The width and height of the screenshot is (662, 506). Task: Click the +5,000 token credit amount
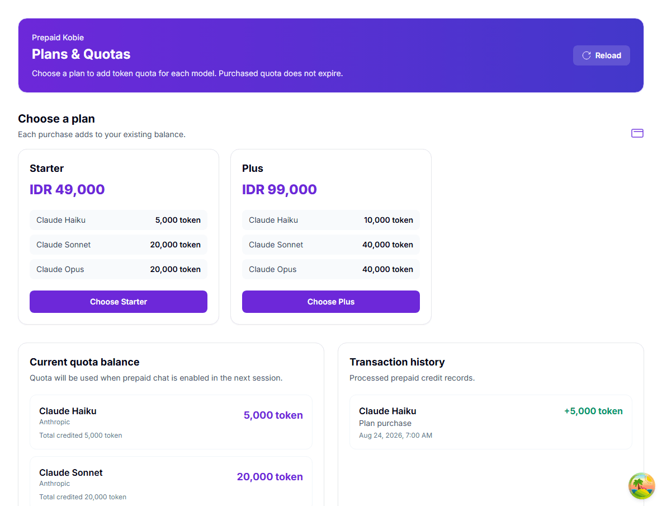(x=593, y=411)
